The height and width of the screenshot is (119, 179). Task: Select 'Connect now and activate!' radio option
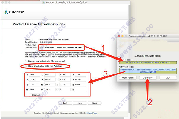[x=26, y=61]
